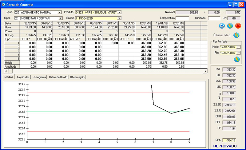The height and width of the screenshot is (150, 246).
Task: Click the Temperatura input field
Action: coord(182,18)
